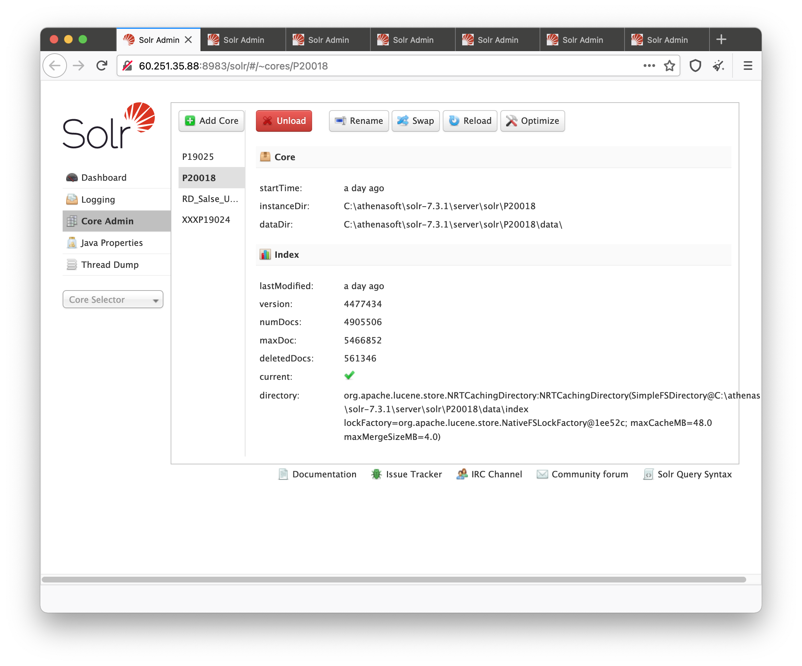Switch to the fifth Solr Admin tab
The height and width of the screenshot is (666, 802).
tap(497, 40)
